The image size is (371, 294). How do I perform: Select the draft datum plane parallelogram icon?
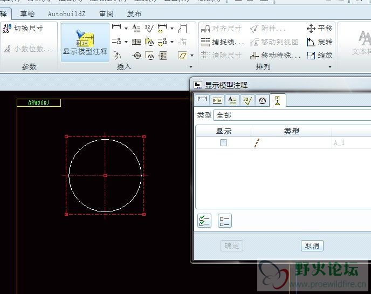pos(182,56)
